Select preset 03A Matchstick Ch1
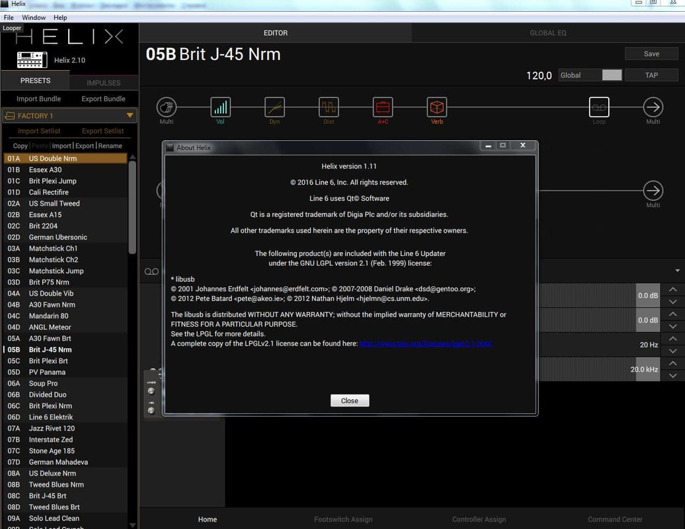The width and height of the screenshot is (685, 529). point(65,249)
